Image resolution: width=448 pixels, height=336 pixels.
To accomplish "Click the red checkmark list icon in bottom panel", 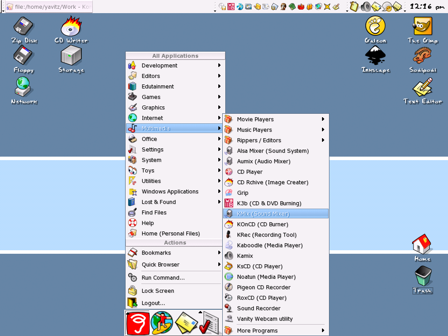I will (210, 323).
